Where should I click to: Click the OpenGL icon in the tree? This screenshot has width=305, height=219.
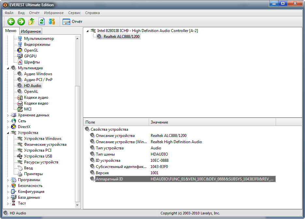pyautogui.click(x=20, y=50)
